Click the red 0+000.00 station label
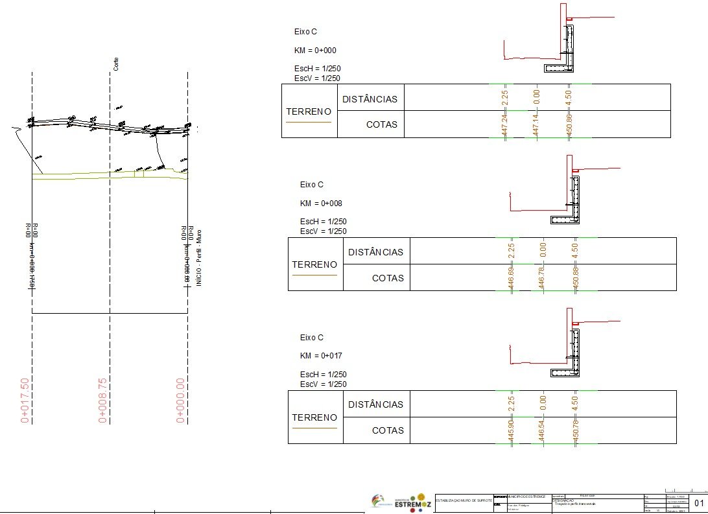The height and width of the screenshot is (514, 708). [x=181, y=400]
